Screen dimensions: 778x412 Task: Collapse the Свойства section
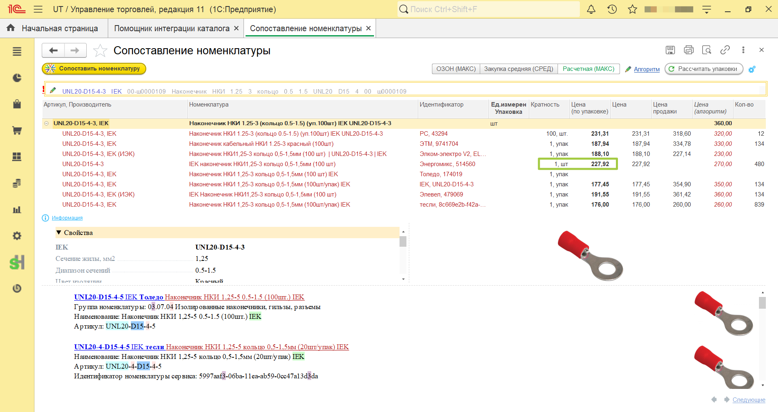click(59, 233)
